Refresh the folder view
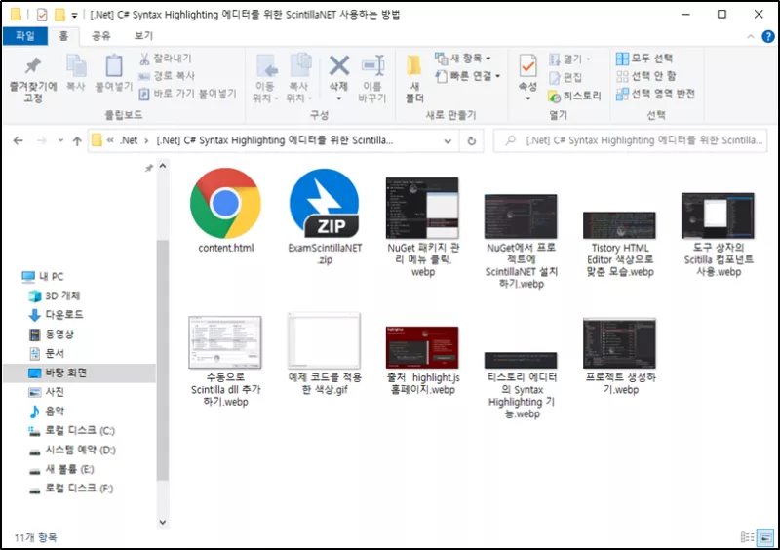This screenshot has width=780, height=550. tap(472, 141)
